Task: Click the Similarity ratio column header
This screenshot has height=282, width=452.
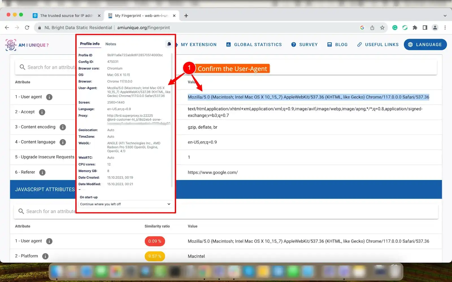Action: [157, 226]
